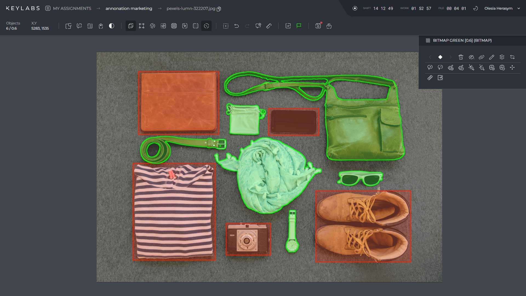
Task: Click the swap objects icon in the panel
Action: 512,57
